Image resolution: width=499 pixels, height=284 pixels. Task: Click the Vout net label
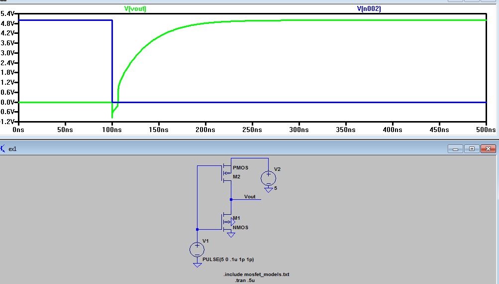[250, 197]
